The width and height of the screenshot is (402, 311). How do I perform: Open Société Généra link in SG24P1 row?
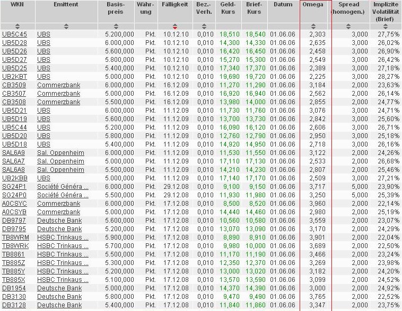(x=63, y=187)
